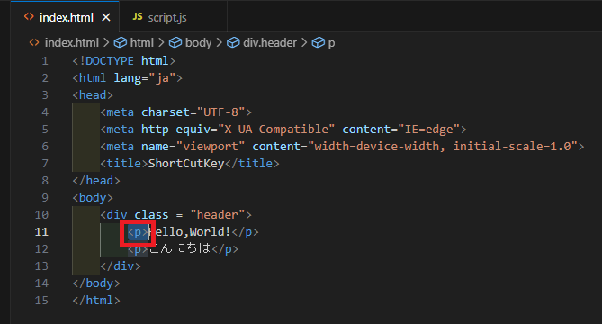The image size is (602, 324).
Task: Click the HTML file icon on index.html tab
Action: pos(29,16)
